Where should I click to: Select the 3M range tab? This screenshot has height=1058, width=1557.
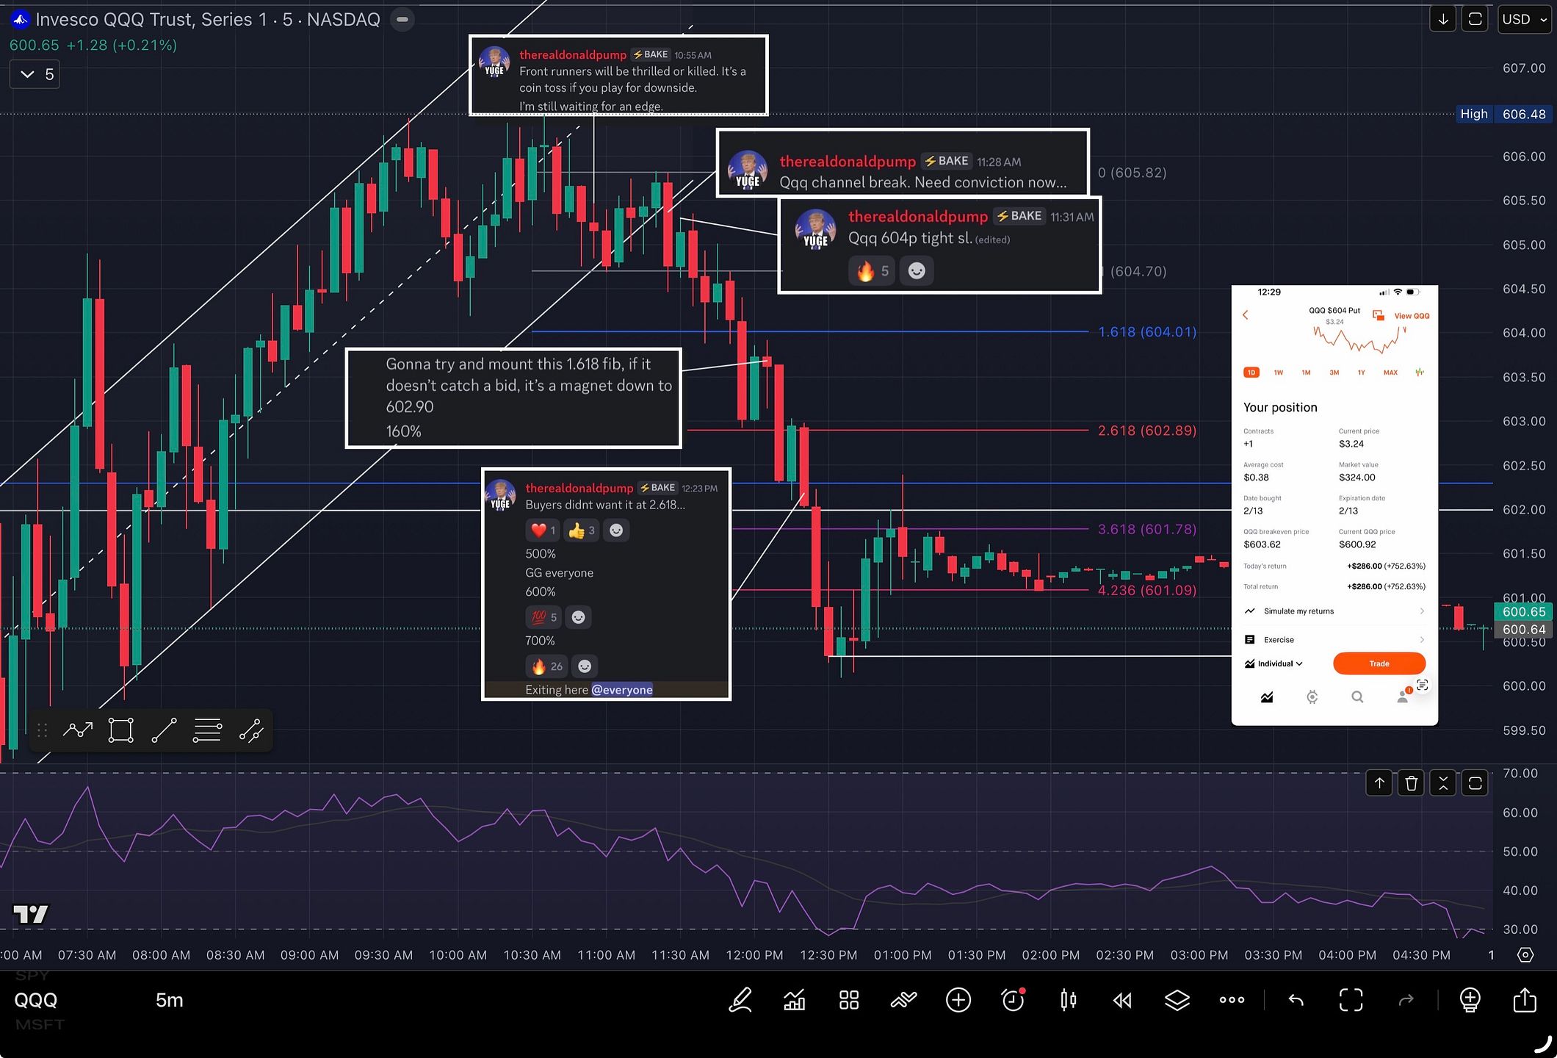coord(1334,373)
